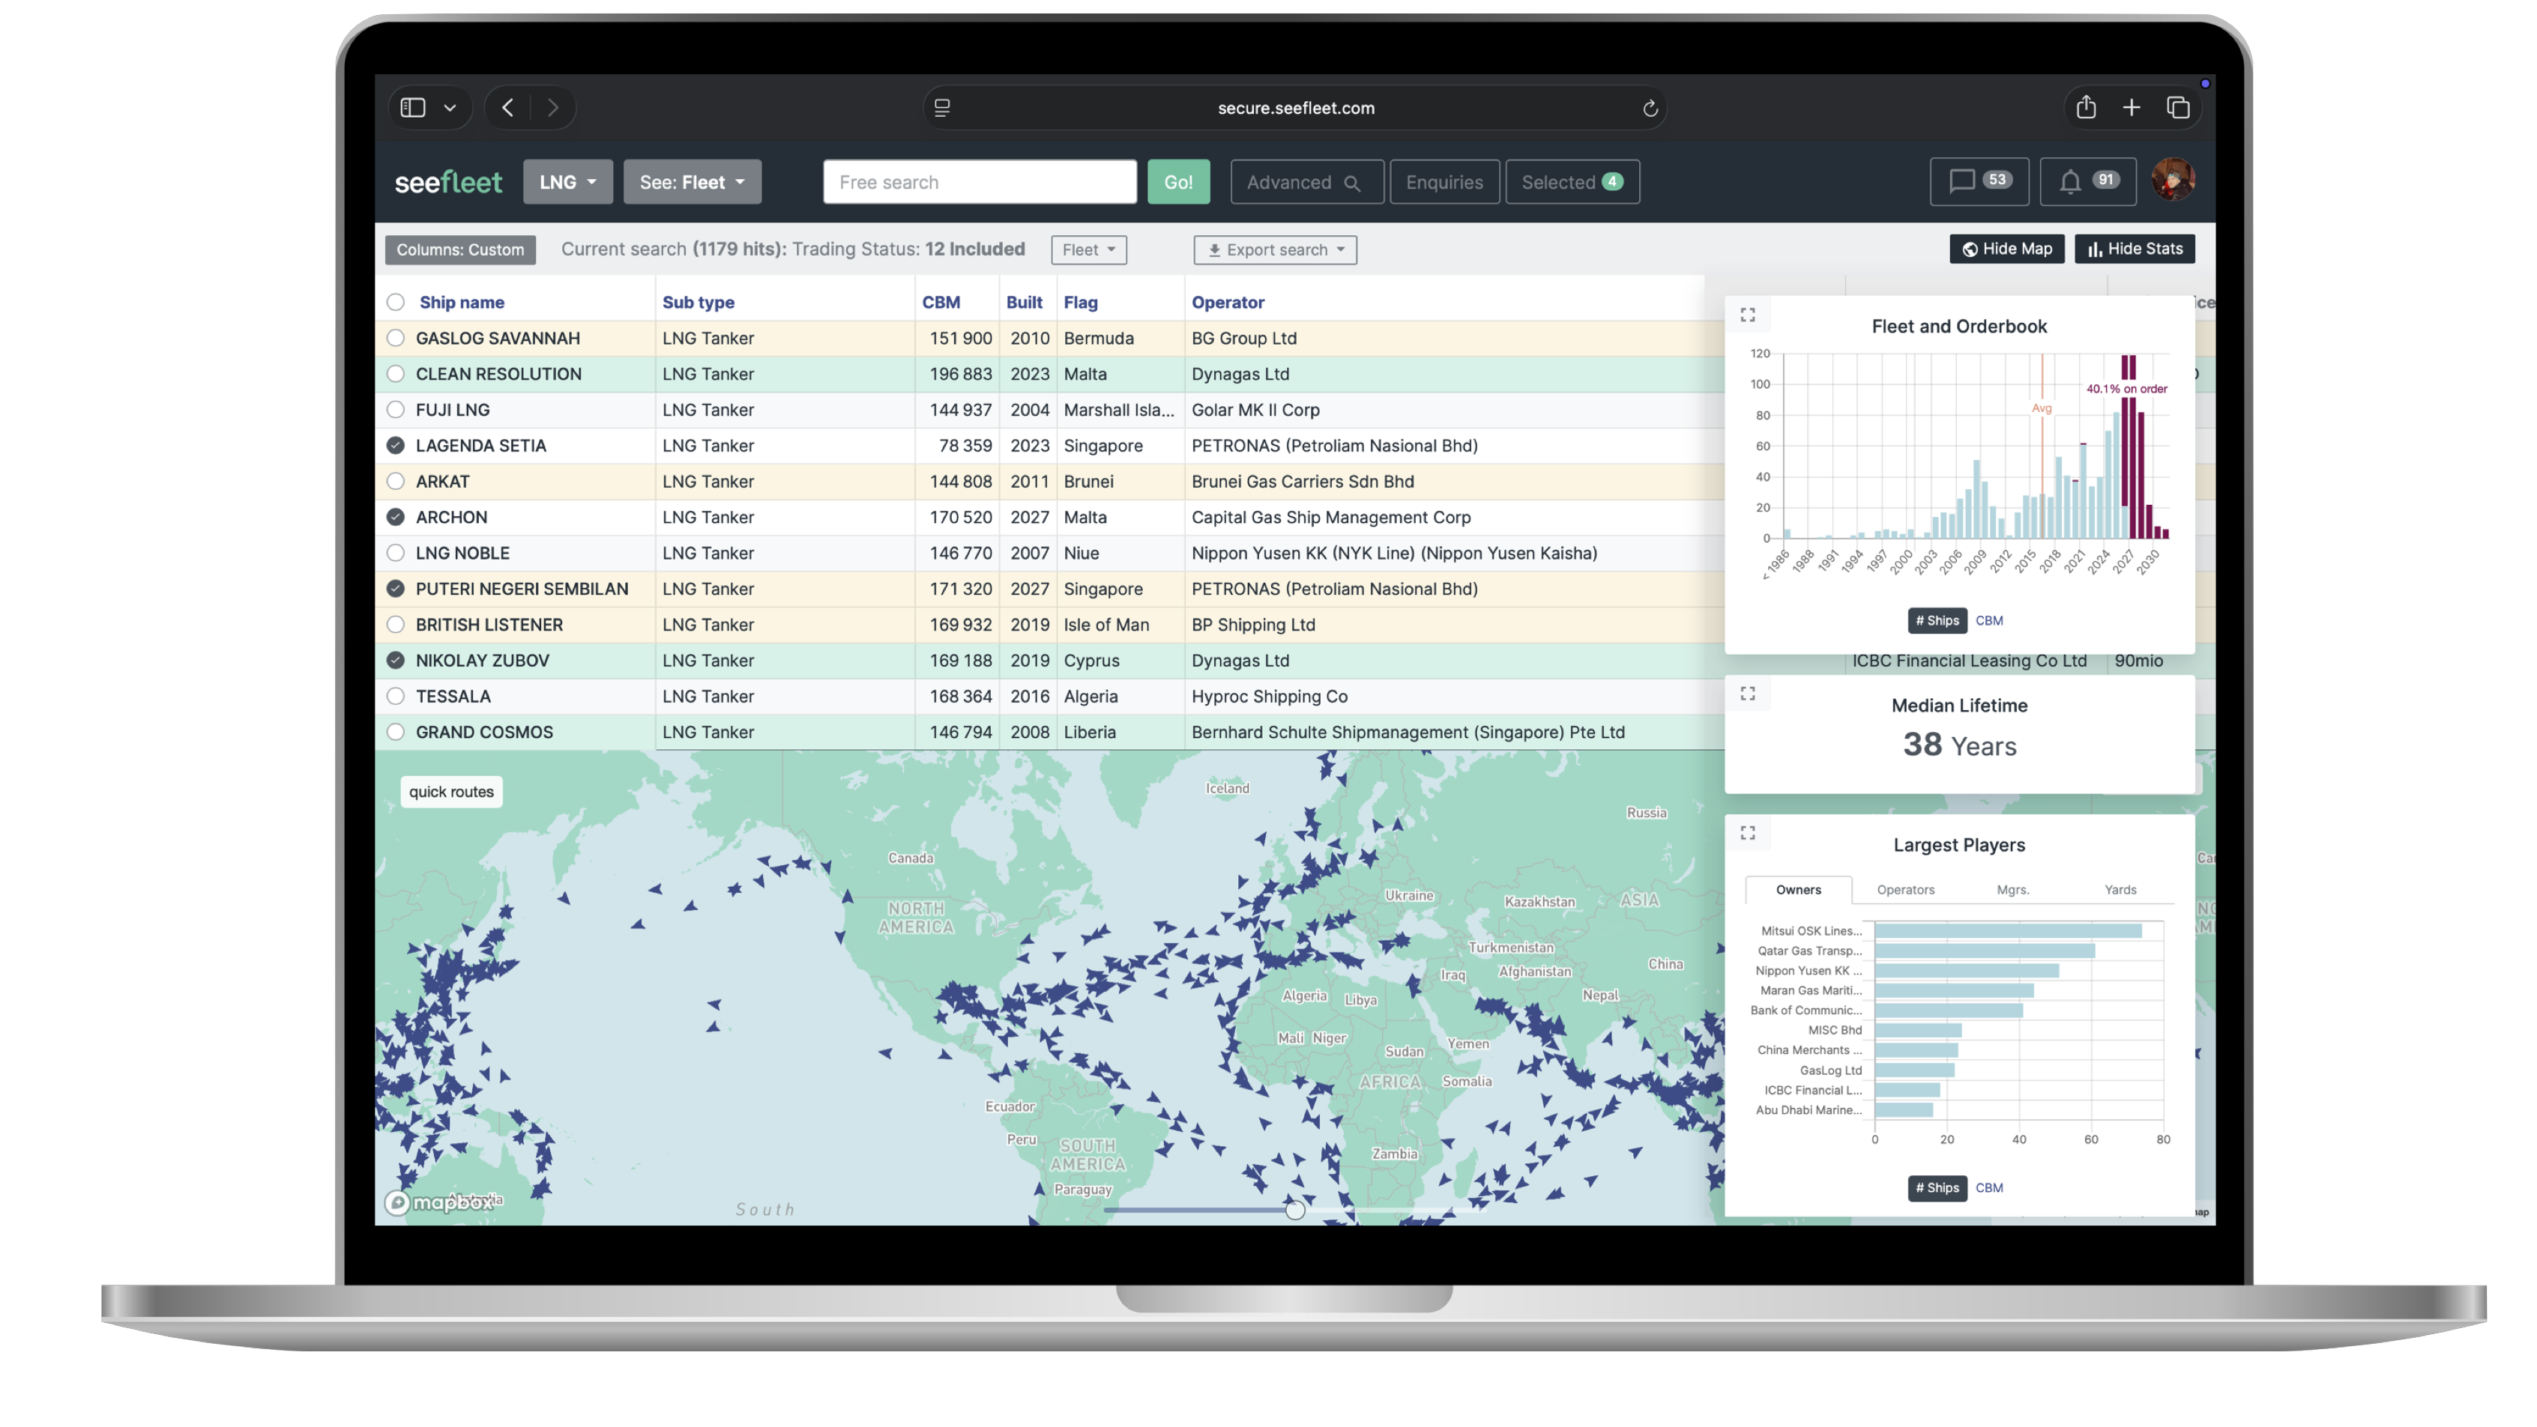Open the LNG segment dropdown
2537x1427 pixels.
567,182
